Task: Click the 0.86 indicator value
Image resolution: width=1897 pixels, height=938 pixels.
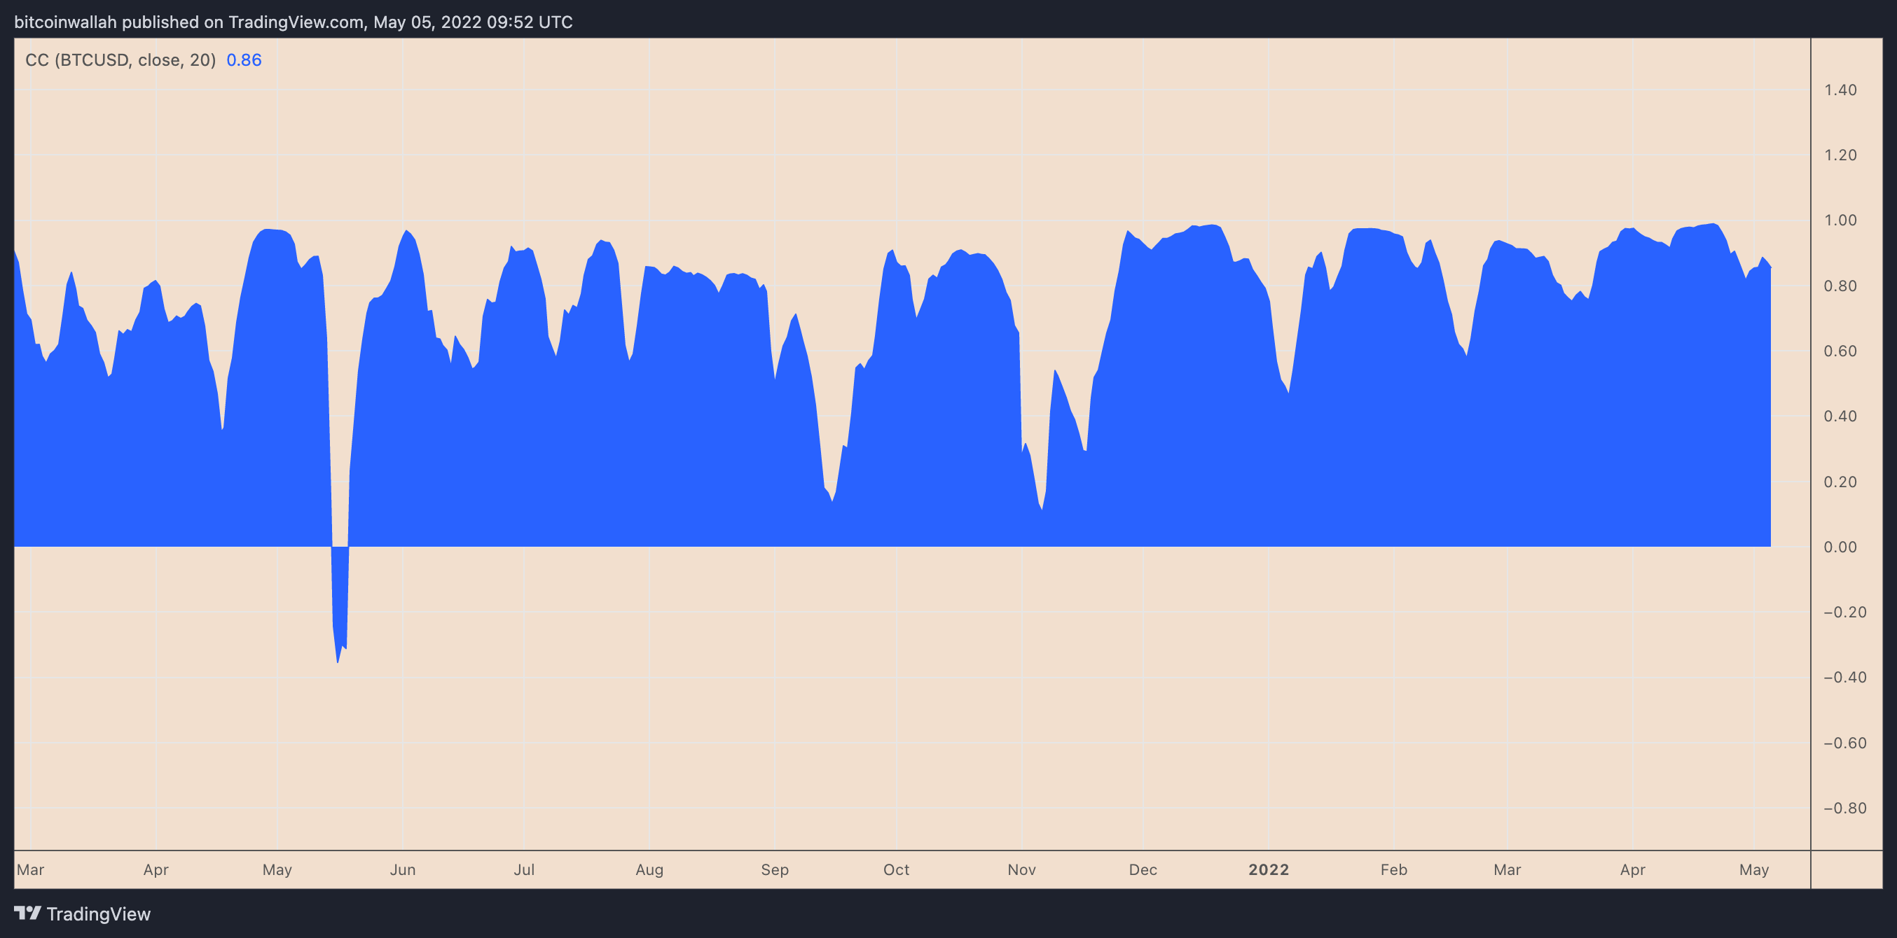Action: [x=244, y=60]
